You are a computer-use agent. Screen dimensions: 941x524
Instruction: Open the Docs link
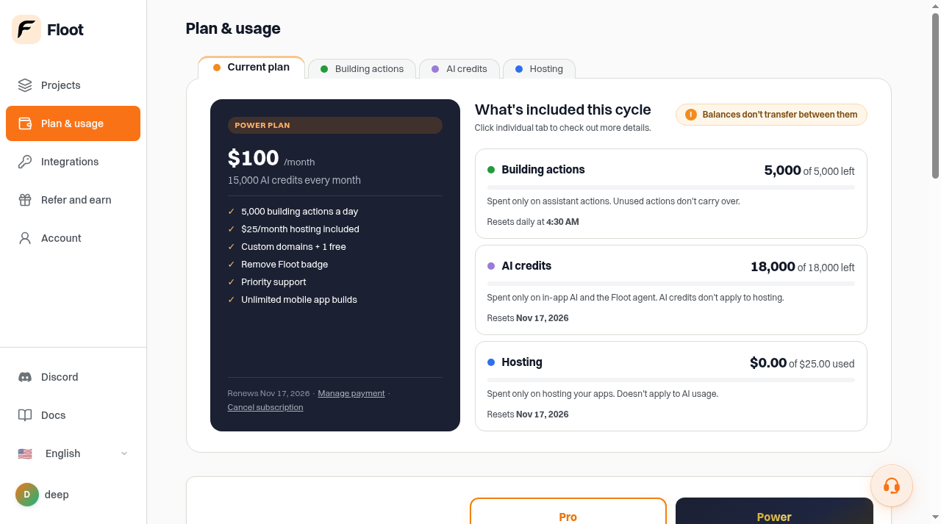click(74, 415)
